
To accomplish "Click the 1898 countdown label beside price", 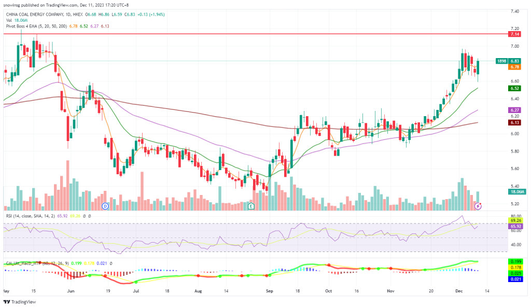I will point(501,61).
